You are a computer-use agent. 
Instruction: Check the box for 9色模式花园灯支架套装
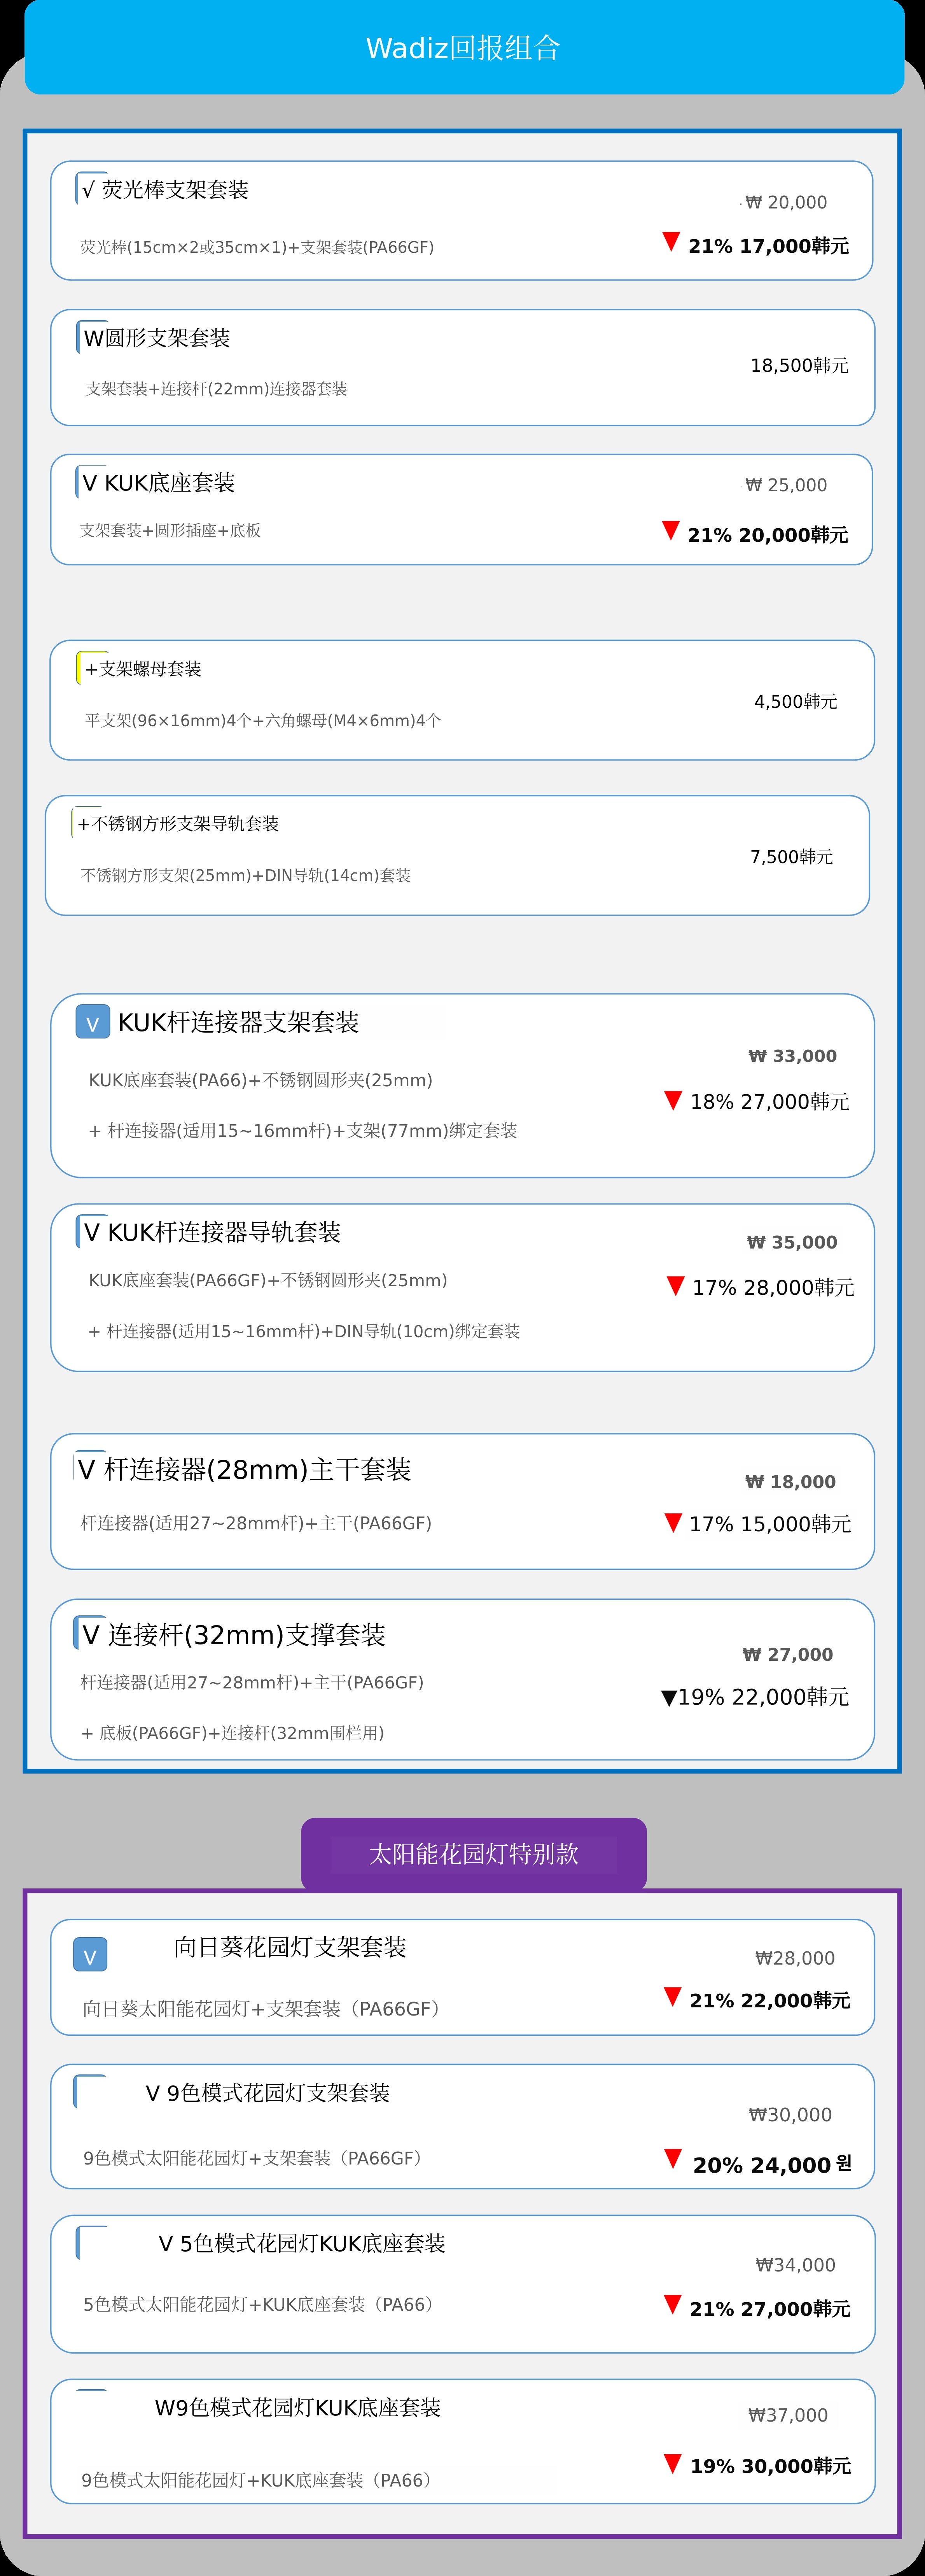pos(90,2092)
